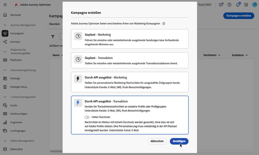The image size is (259, 155).
Task: Collapse the Entscheidungsfindung section
Action: click(5, 70)
